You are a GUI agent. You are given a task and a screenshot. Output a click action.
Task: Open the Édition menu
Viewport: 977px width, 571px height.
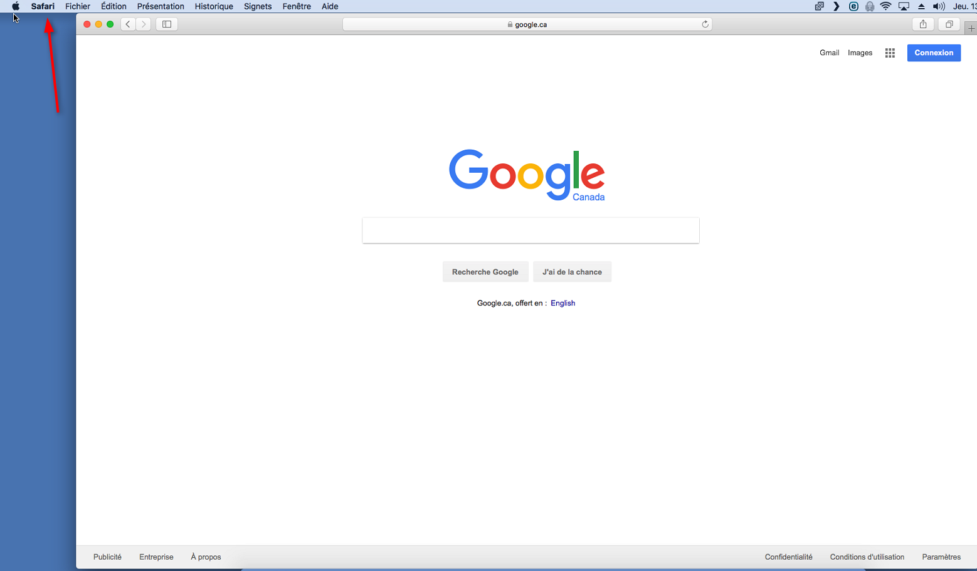pyautogui.click(x=114, y=6)
